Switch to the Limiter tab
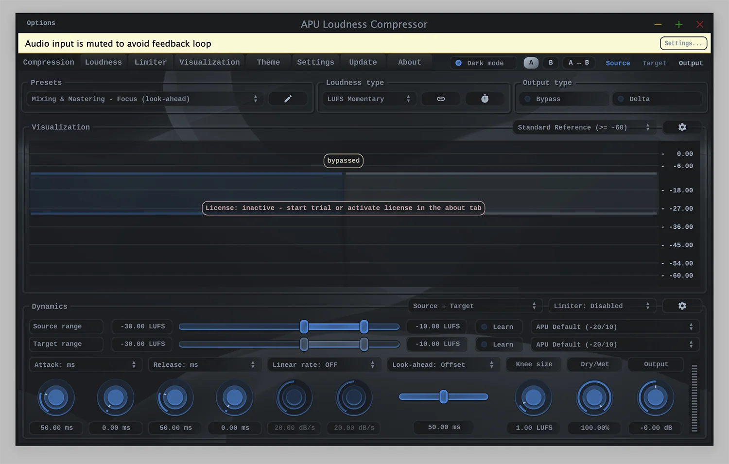 (151, 62)
